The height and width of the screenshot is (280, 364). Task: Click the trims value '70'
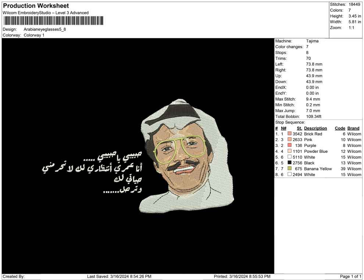[x=308, y=58]
